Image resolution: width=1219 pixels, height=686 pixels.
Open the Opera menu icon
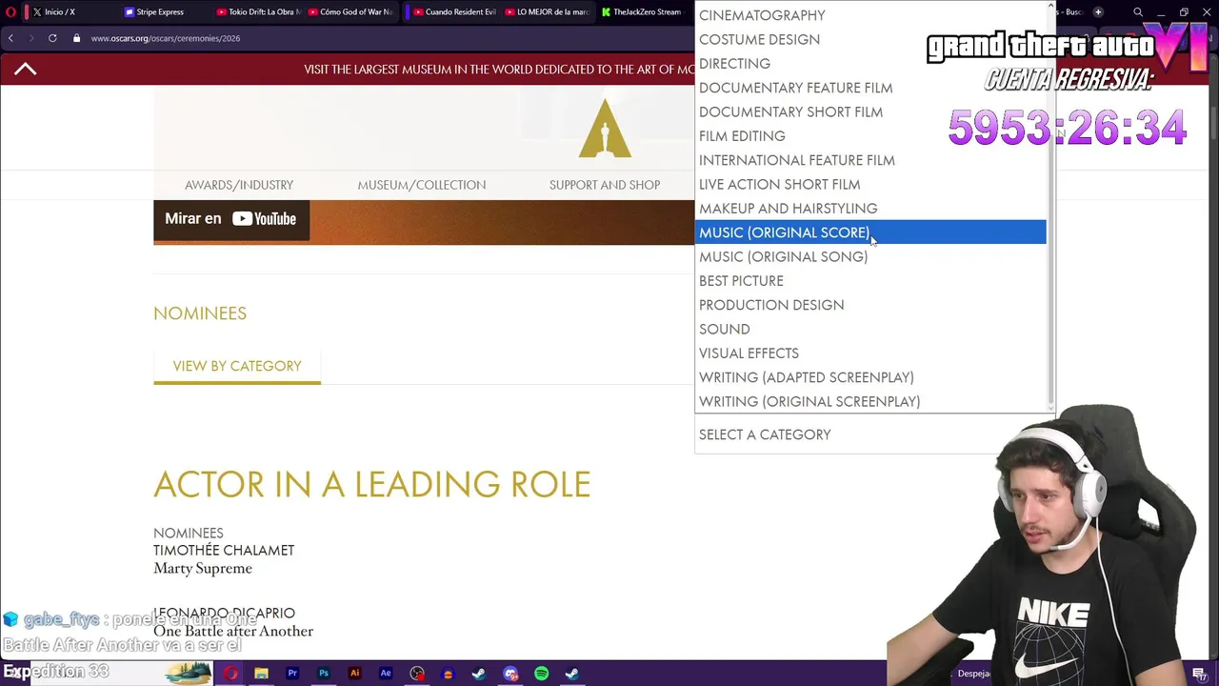click(10, 11)
